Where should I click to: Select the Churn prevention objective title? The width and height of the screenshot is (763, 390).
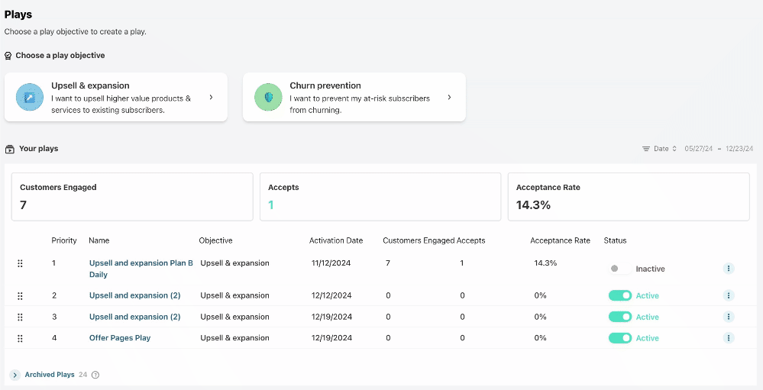[325, 85]
